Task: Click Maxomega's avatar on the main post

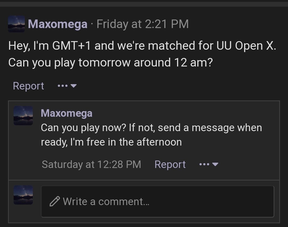Action: (16, 24)
